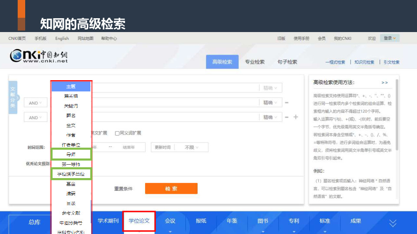Open the first AND operator dropdown
Viewport: 417px width, 234px height.
click(35, 103)
